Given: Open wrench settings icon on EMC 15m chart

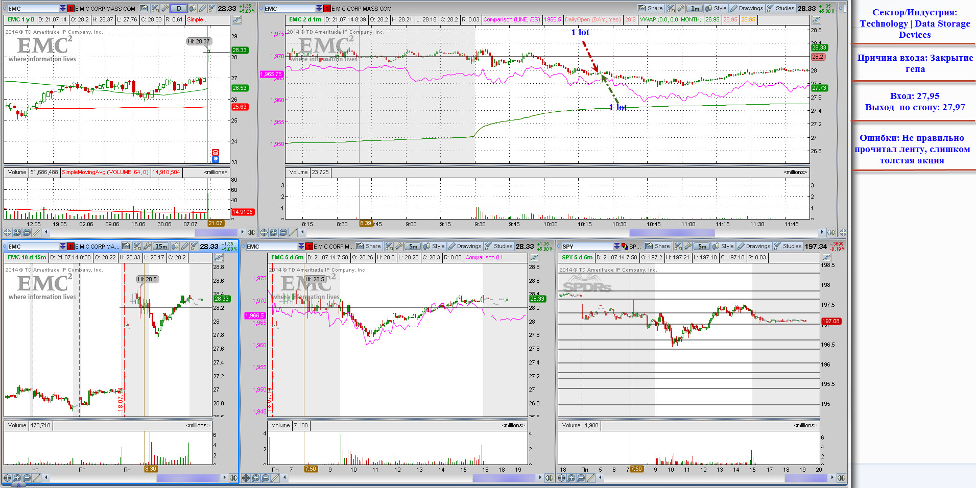Looking at the screenshot, I should tap(147, 246).
